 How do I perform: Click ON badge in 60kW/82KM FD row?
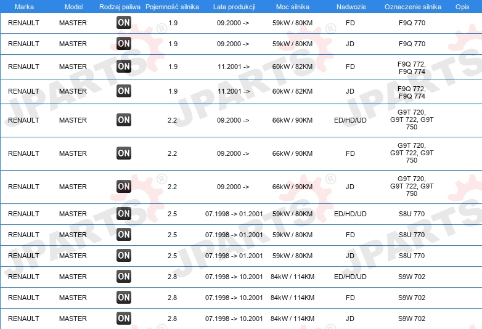tap(124, 67)
